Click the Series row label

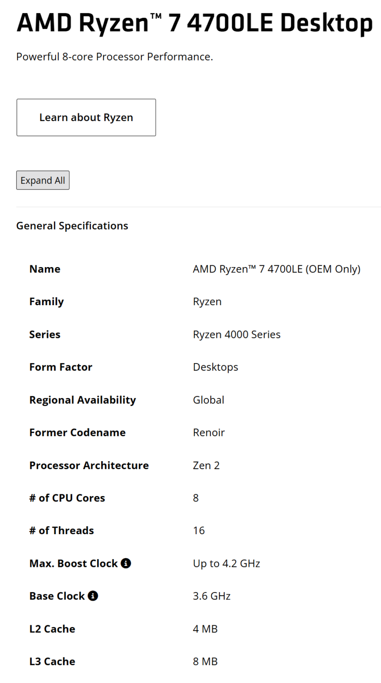(45, 334)
